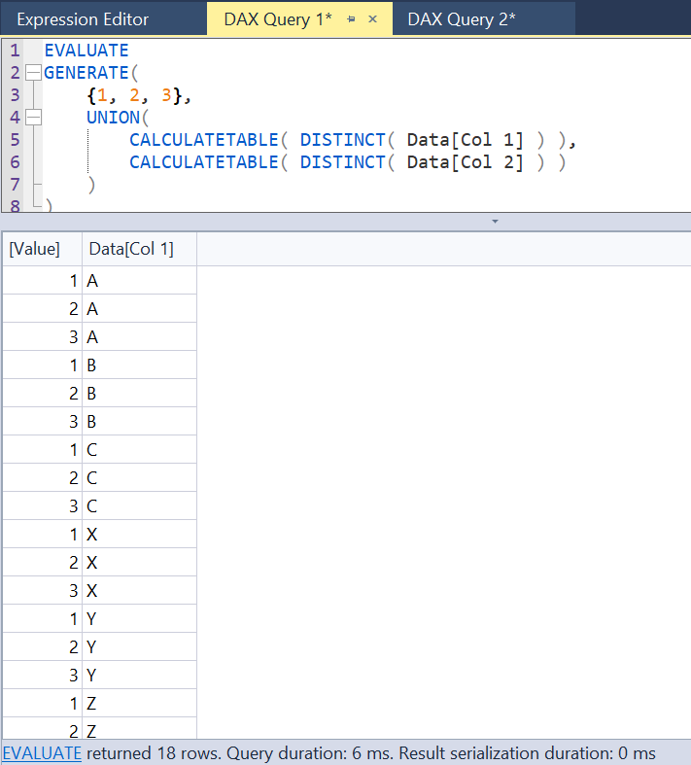Viewport: 691px width, 765px height.
Task: Click the [Value] column header
Action: (35, 249)
